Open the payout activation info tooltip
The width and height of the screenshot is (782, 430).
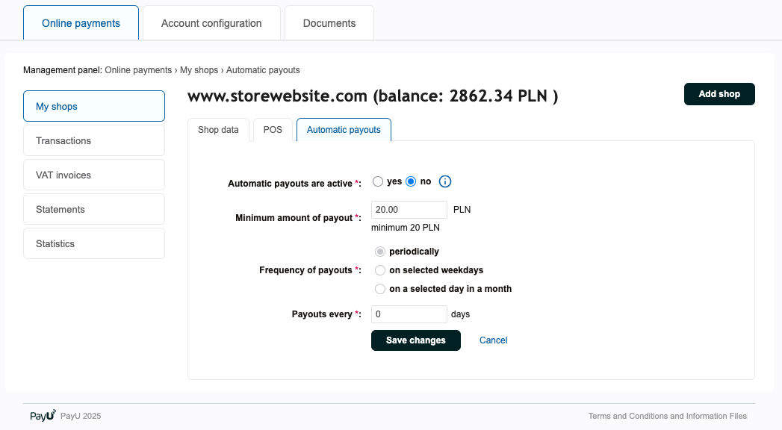click(x=444, y=181)
